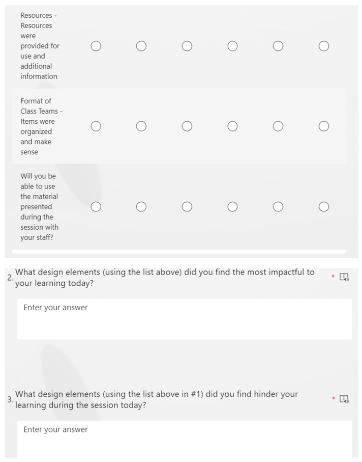The height and width of the screenshot is (462, 362).
Task: Open Immersive Reader for question 3
Action: coord(344,399)
